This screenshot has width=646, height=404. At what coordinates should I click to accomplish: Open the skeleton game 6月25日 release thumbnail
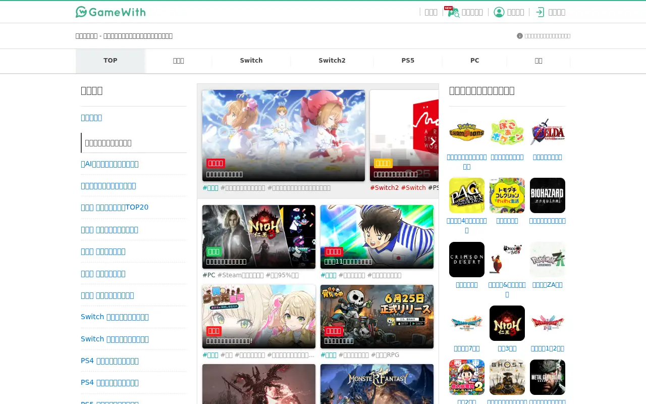[377, 317]
